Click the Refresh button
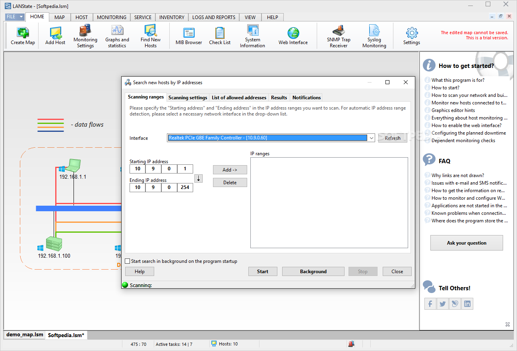The height and width of the screenshot is (351, 517). point(393,138)
